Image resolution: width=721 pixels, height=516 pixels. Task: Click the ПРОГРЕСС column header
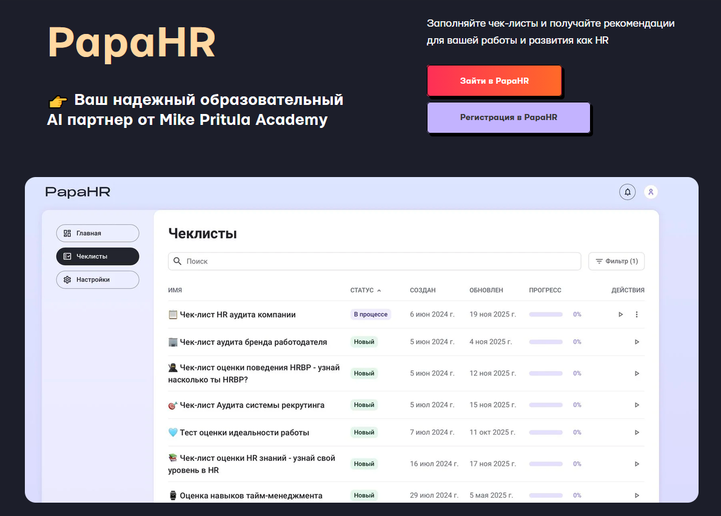tap(545, 290)
